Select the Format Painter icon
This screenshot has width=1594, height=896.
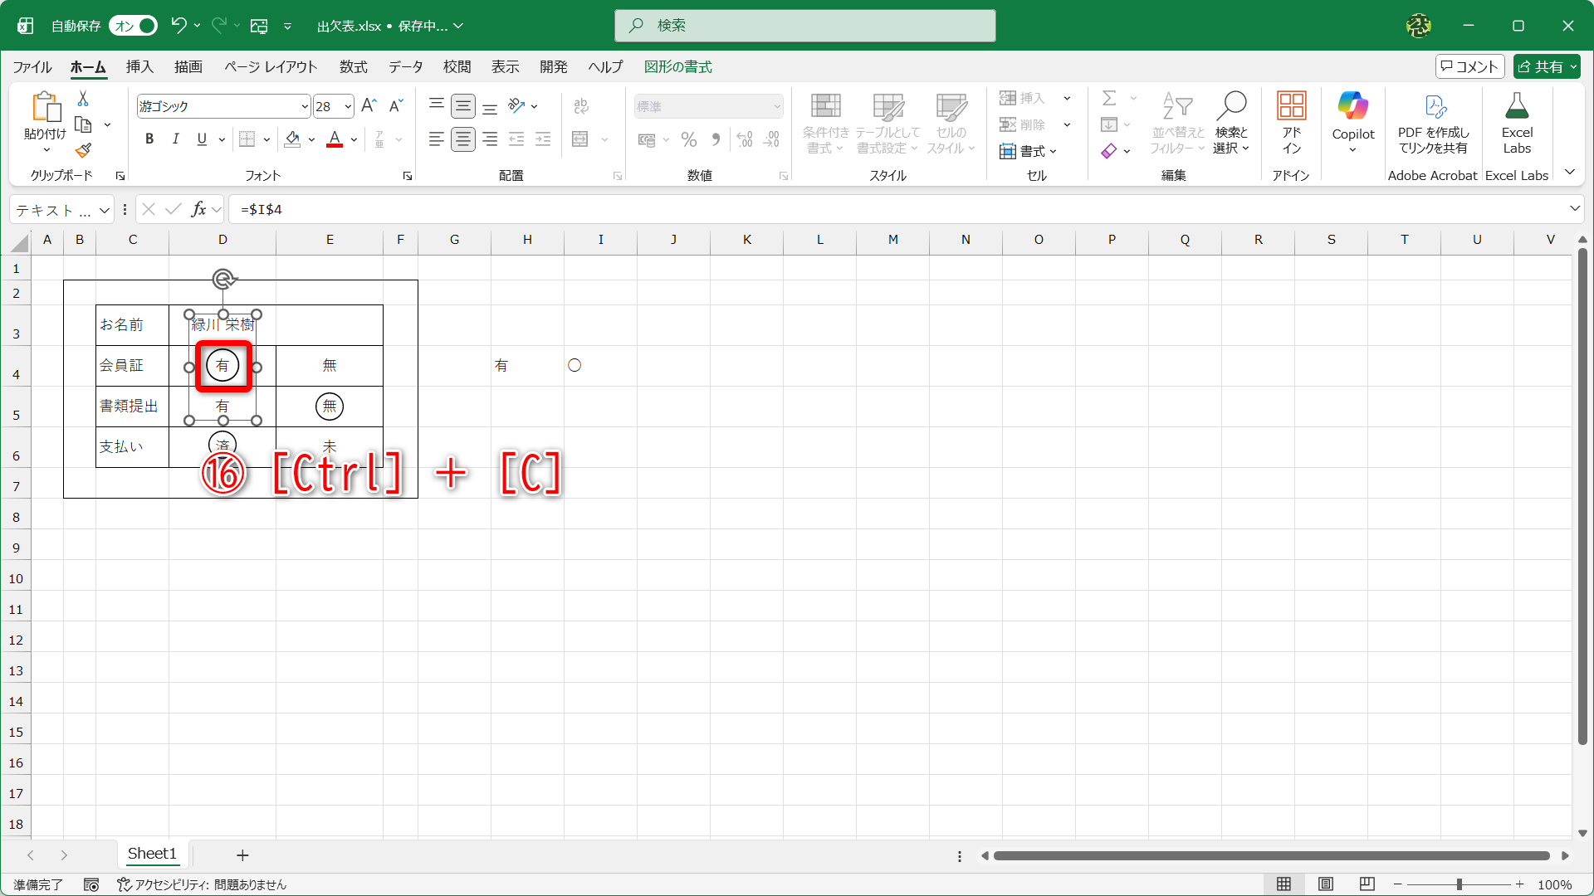click(x=82, y=150)
